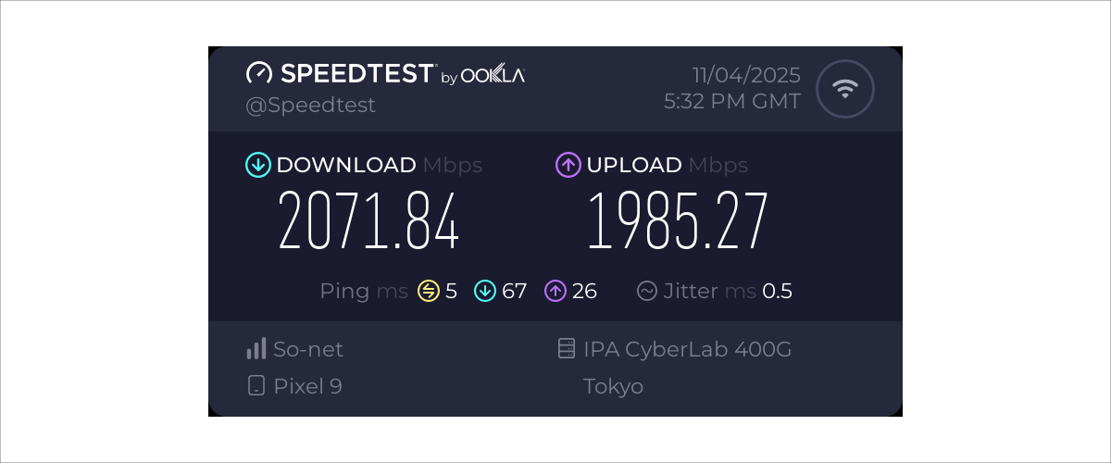Click the Wi-Fi connection icon
The image size is (1111, 463).
(x=844, y=89)
